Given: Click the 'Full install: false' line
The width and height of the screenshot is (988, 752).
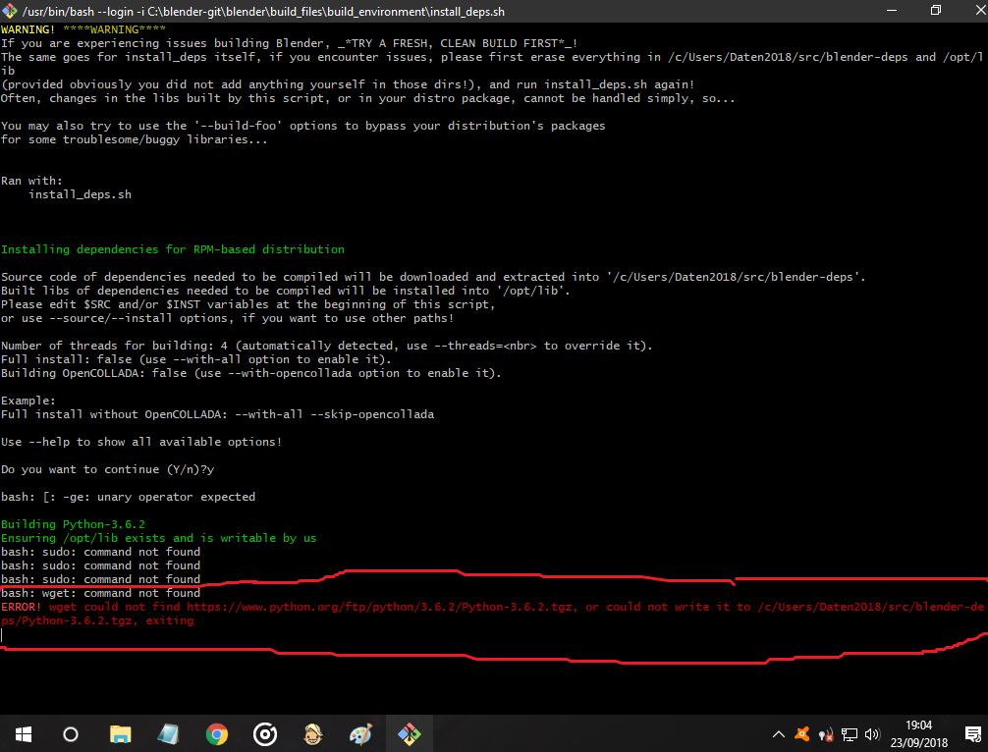Looking at the screenshot, I should 196,359.
